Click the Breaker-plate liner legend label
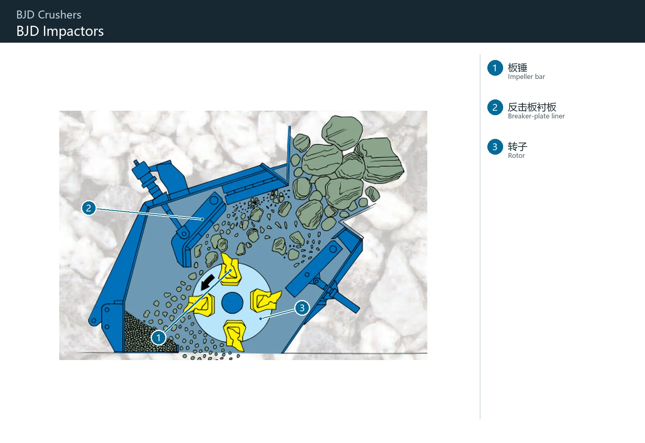The width and height of the screenshot is (645, 443). (x=536, y=116)
